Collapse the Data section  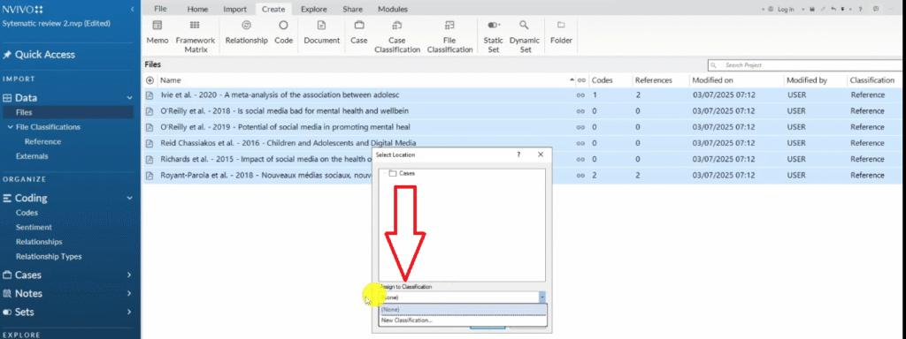tap(129, 98)
